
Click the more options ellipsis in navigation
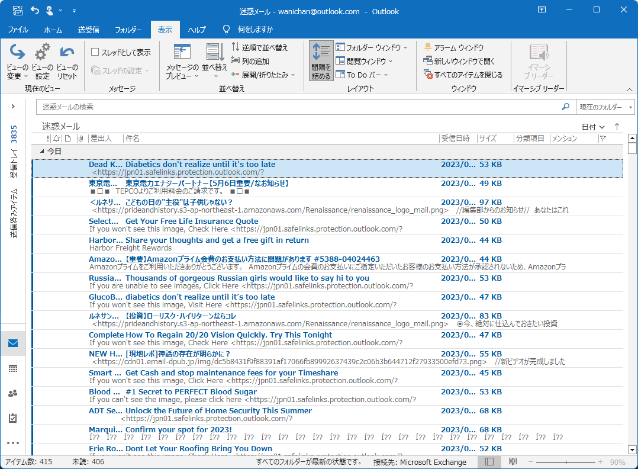tap(13, 443)
